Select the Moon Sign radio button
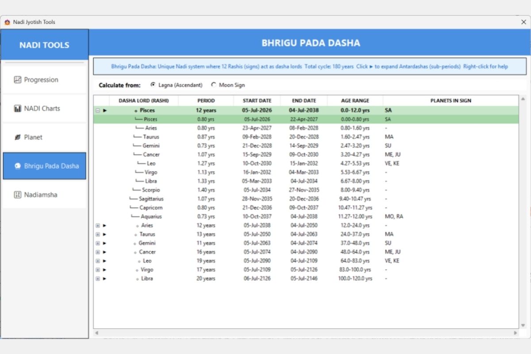 [x=214, y=85]
